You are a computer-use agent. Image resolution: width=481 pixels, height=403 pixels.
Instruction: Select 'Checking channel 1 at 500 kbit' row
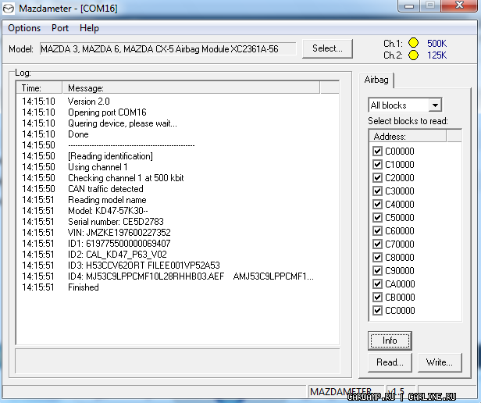pyautogui.click(x=177, y=178)
